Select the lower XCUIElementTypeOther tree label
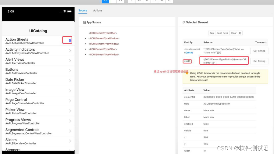 103,49
